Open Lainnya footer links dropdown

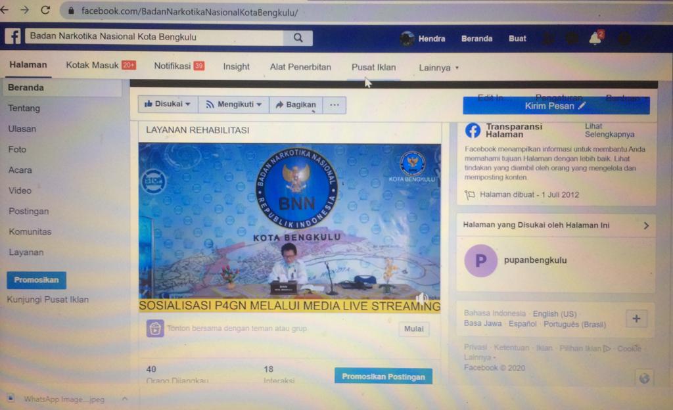click(x=479, y=357)
